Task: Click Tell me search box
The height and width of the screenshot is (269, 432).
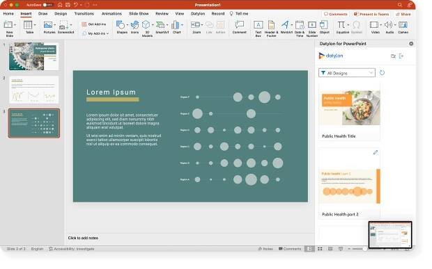Action: tap(239, 13)
